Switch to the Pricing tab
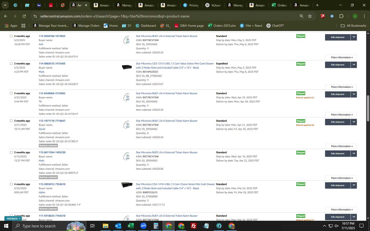 tap(191, 5)
